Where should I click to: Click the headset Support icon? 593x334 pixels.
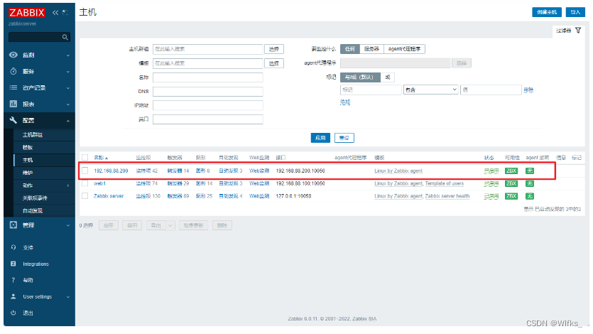coord(13,247)
